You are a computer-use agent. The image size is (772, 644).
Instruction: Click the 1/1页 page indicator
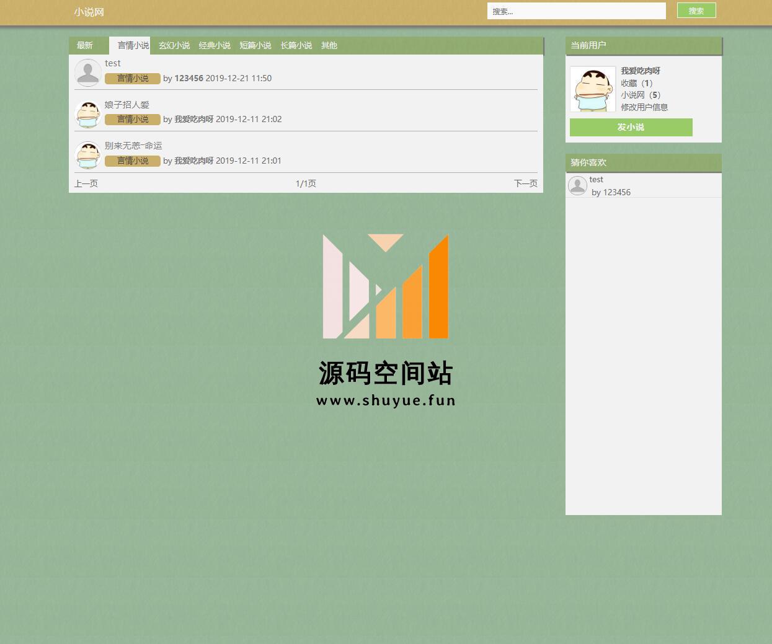pyautogui.click(x=306, y=183)
